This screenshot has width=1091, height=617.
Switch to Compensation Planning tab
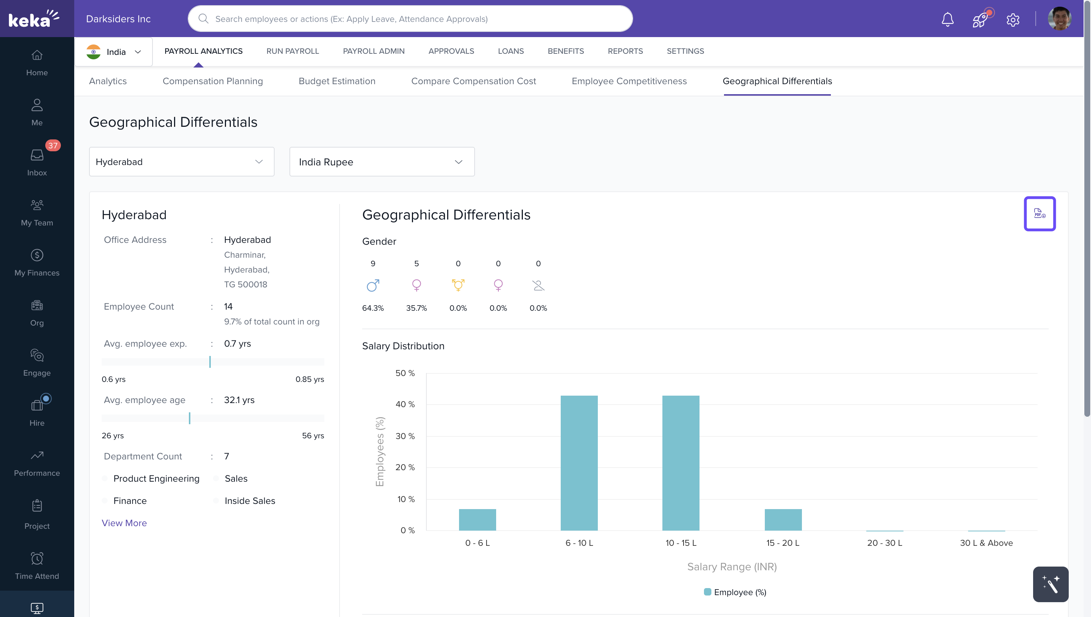[x=213, y=81]
